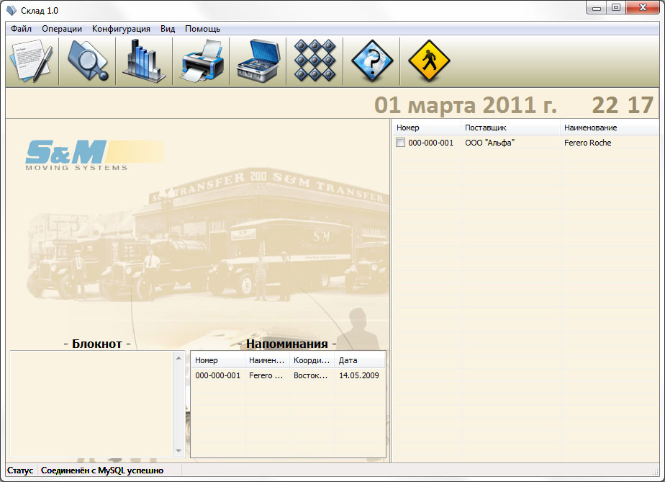The image size is (665, 482).
Task: Open the bar chart statistics icon
Action: (x=144, y=61)
